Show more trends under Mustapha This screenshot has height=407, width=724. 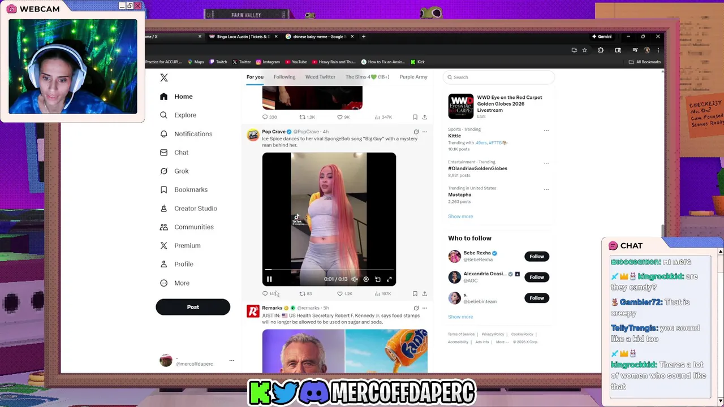tap(460, 217)
